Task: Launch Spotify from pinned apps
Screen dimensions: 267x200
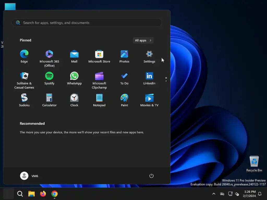Action: pos(49,79)
